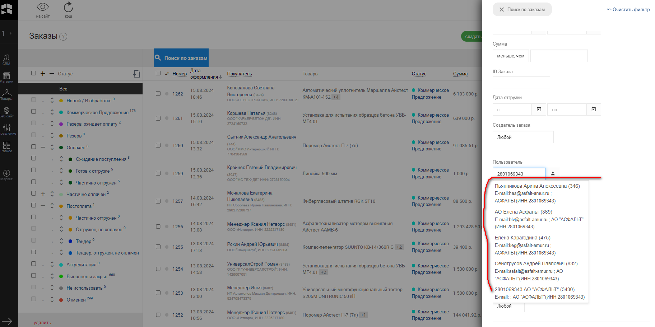Tick the Оплачен status checkbox
This screenshot has width=655, height=327.
tap(34, 147)
